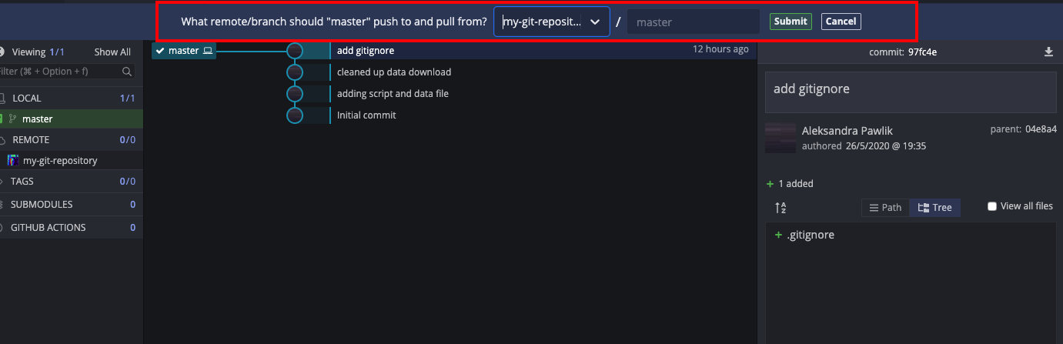Click the my-git-repository remote avatar icon
Screen dimensions: 1063x344
13,160
